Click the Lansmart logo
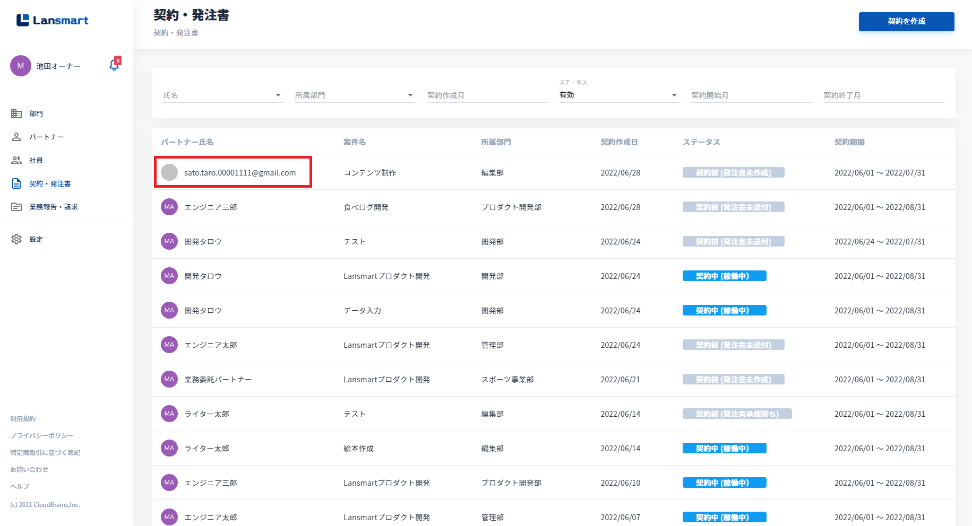Image resolution: width=972 pixels, height=526 pixels. [53, 20]
